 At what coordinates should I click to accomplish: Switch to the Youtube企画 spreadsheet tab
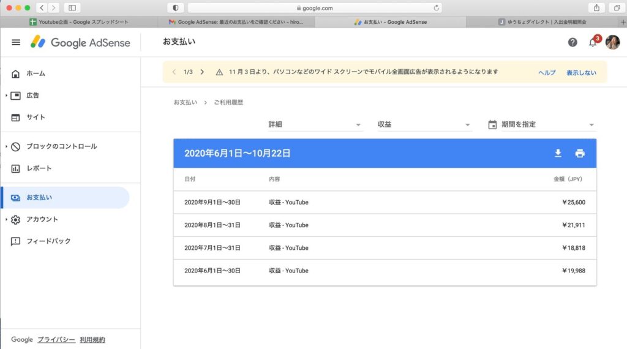79,22
